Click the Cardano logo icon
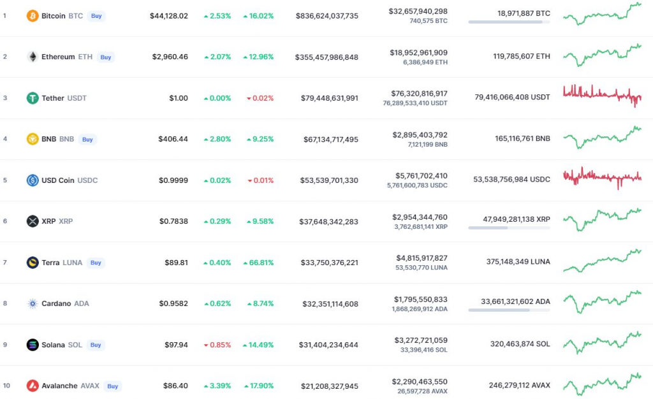Image resolution: width=653 pixels, height=399 pixels. coord(32,303)
